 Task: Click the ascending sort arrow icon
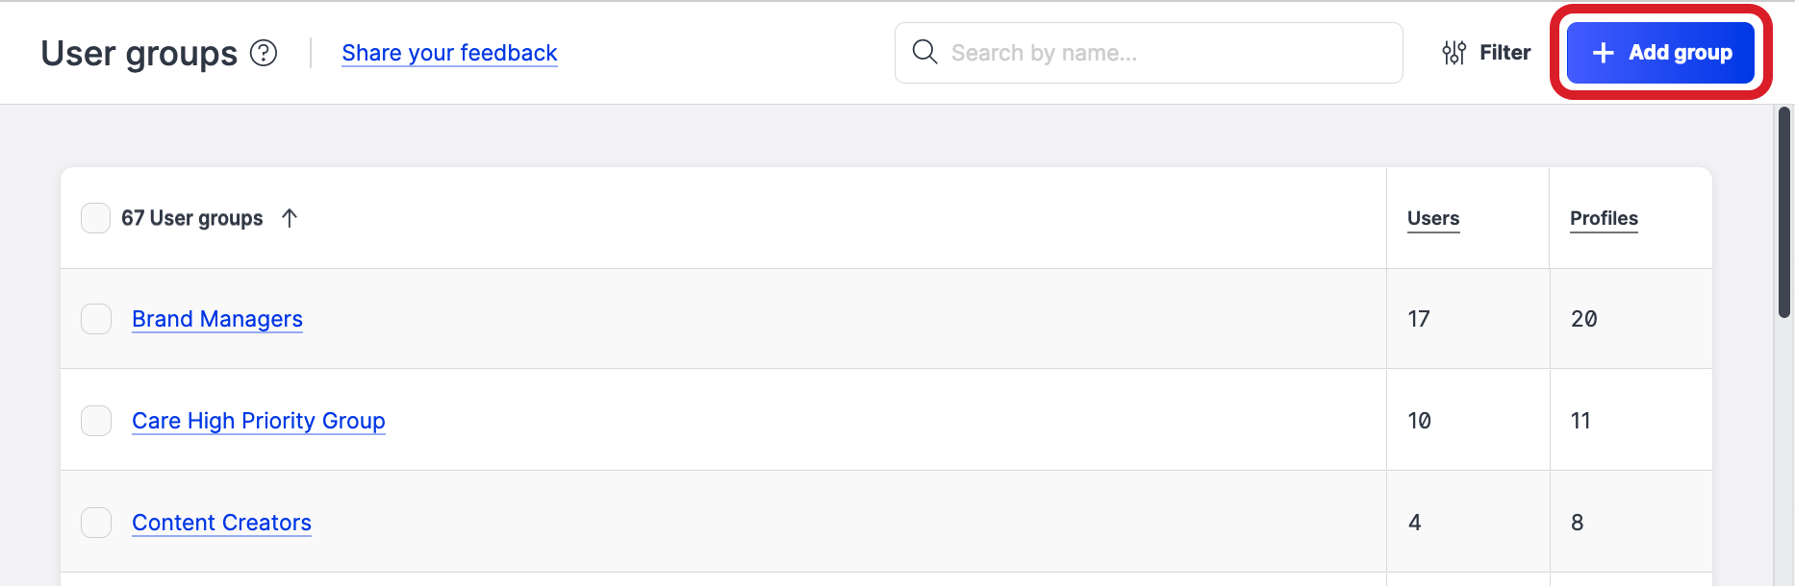[290, 218]
